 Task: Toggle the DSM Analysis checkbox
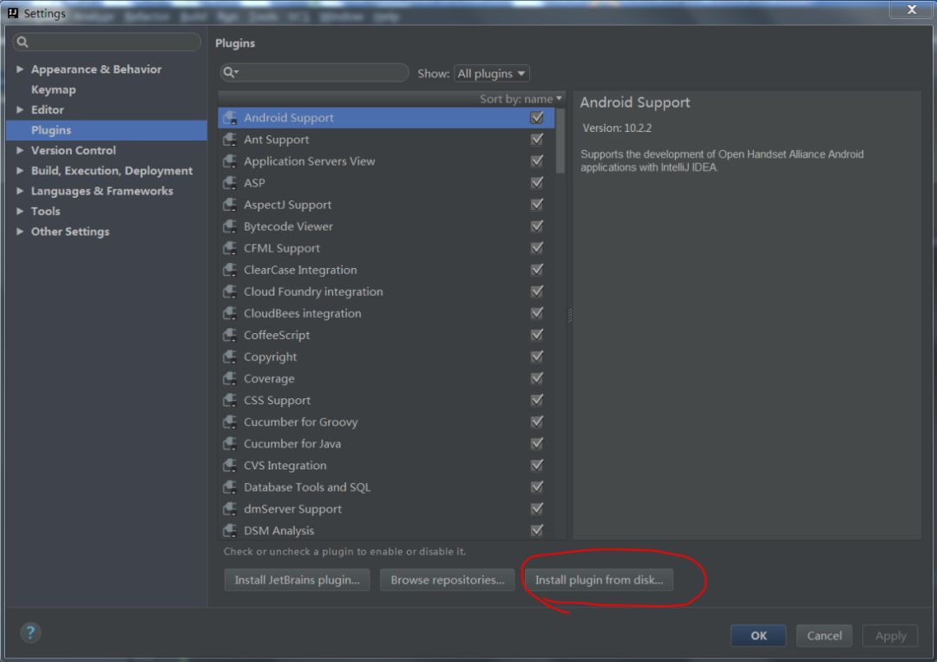(537, 531)
